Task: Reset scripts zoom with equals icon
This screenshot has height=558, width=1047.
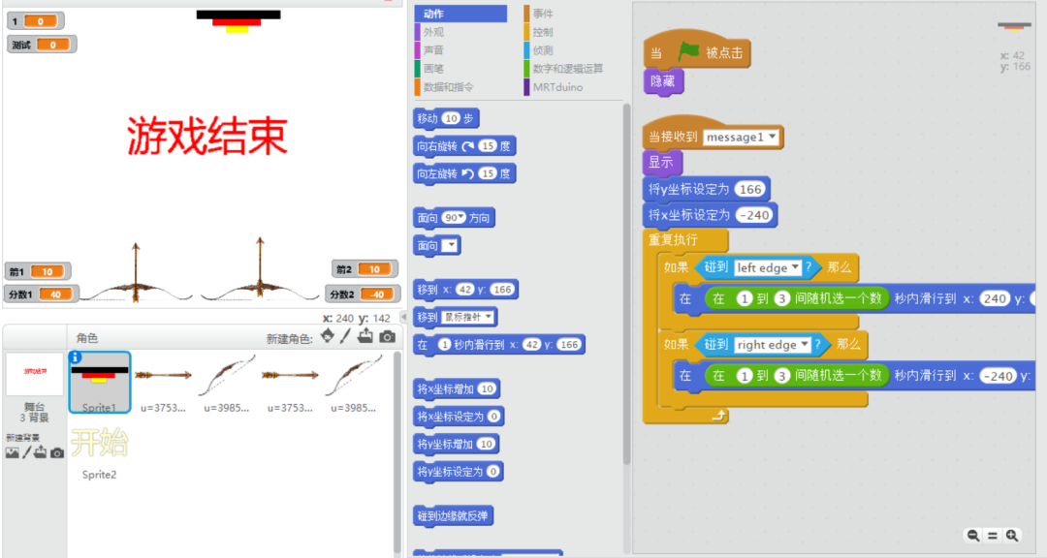Action: 992,535
